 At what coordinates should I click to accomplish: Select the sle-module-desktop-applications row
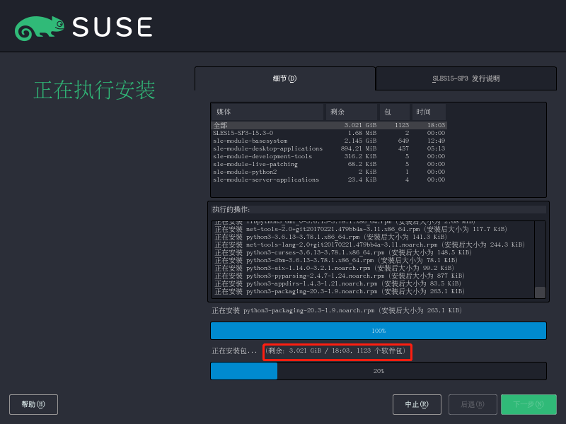283,148
